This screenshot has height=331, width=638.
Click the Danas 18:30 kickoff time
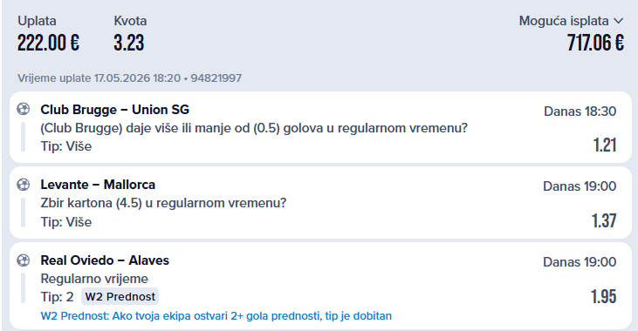[x=580, y=111]
